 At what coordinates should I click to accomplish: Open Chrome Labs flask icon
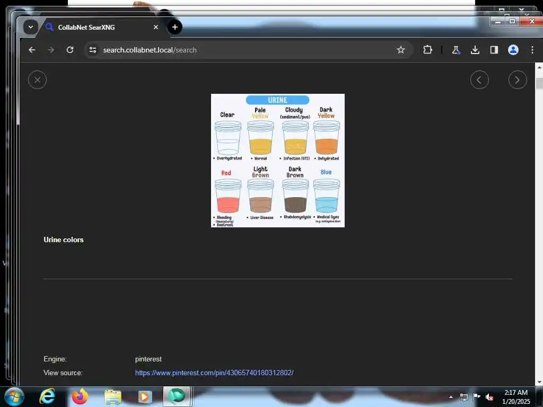(x=456, y=50)
